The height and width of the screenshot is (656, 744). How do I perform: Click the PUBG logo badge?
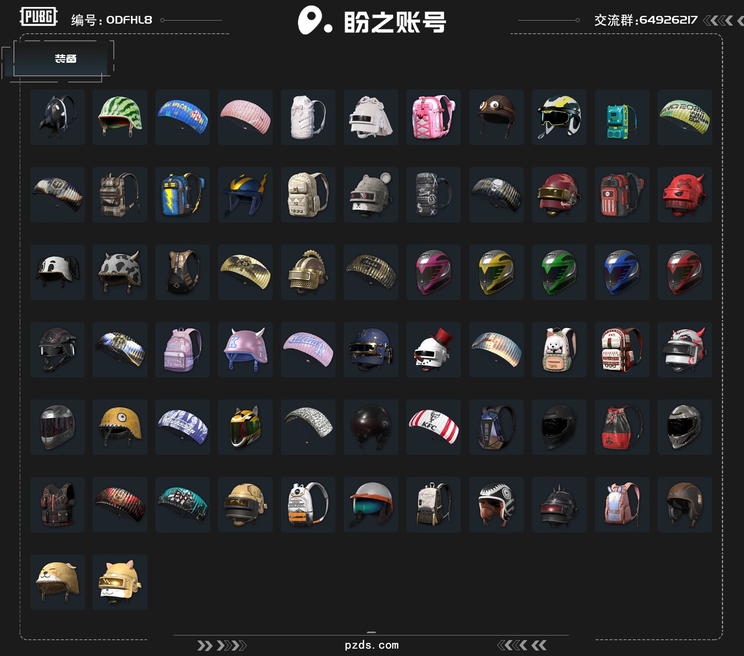[x=39, y=17]
